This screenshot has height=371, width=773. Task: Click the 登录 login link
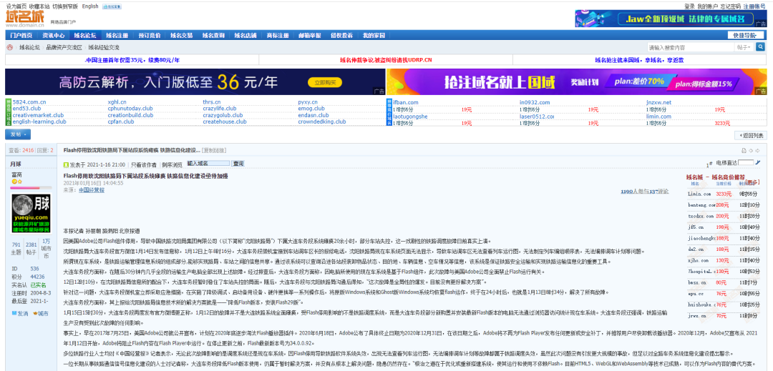[x=690, y=6]
